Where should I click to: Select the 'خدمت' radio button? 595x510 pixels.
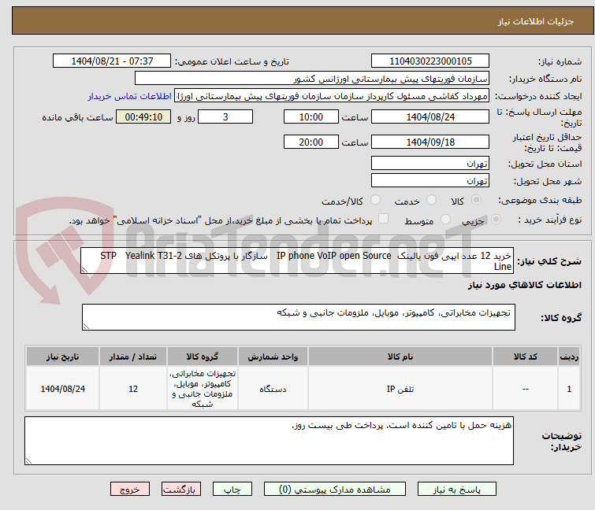point(431,200)
